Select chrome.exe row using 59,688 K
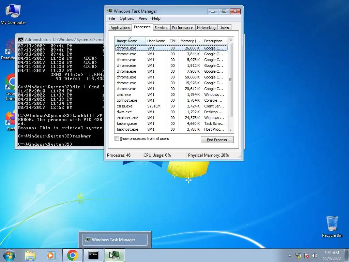The image size is (349, 262). 171,77
